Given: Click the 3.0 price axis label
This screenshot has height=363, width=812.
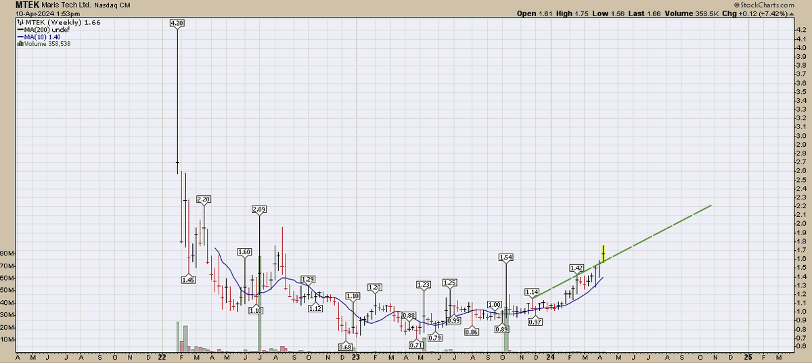Looking at the screenshot, I should (801, 135).
